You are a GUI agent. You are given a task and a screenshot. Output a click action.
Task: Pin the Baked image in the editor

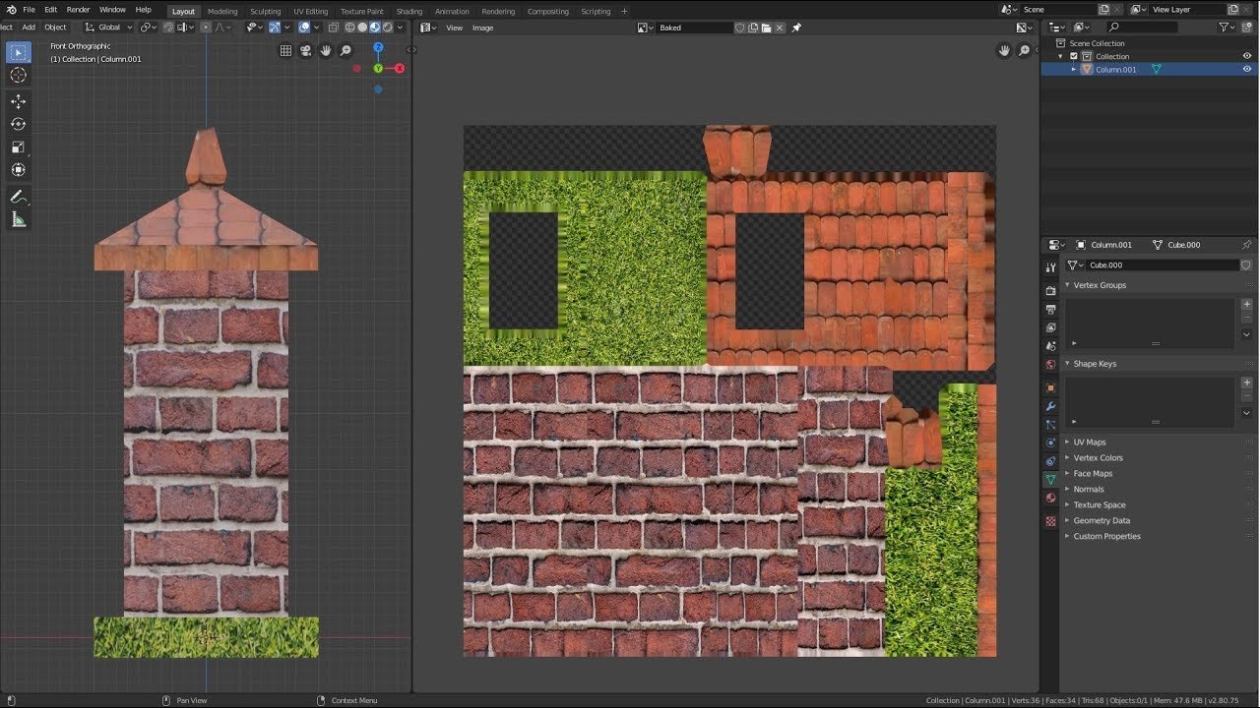point(796,28)
